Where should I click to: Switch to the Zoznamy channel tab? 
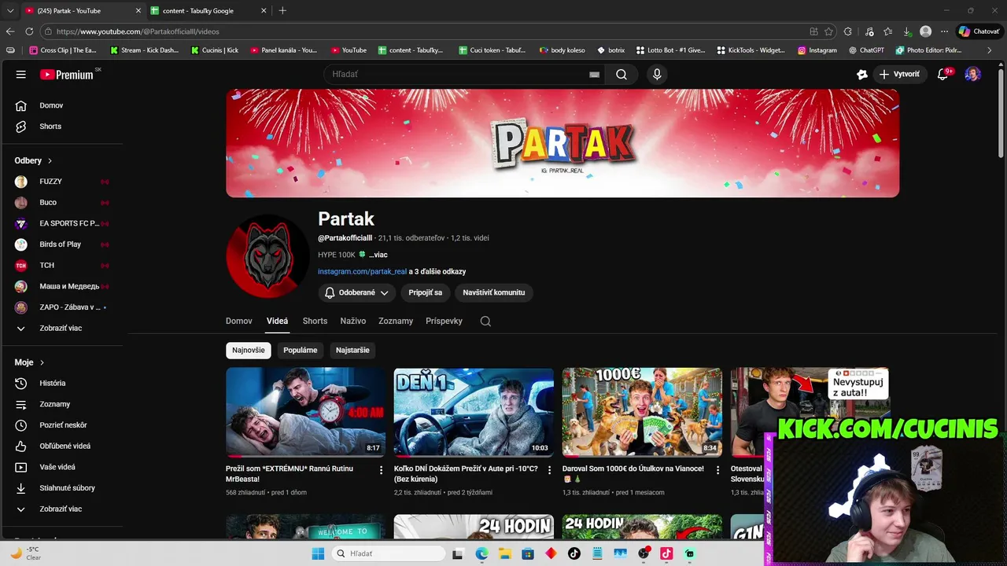pos(396,322)
